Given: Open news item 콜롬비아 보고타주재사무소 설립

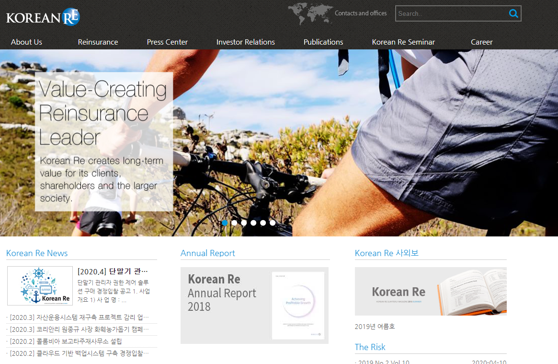Looking at the screenshot, I should [x=66, y=341].
